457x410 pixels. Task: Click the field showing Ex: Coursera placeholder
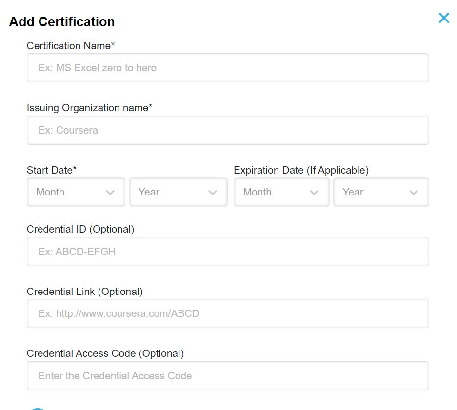(x=227, y=130)
